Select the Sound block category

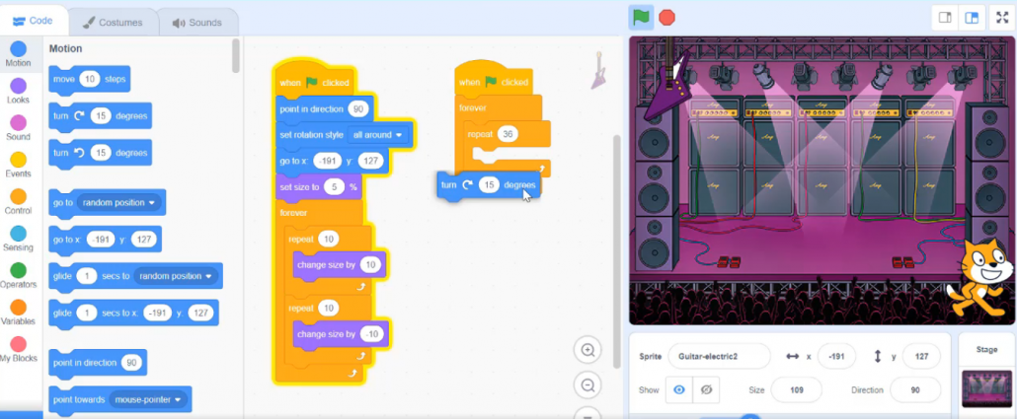click(x=18, y=128)
